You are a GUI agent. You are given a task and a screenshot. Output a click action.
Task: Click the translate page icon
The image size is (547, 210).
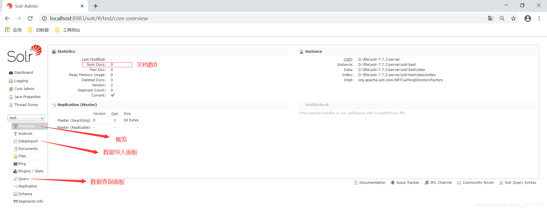pos(491,19)
